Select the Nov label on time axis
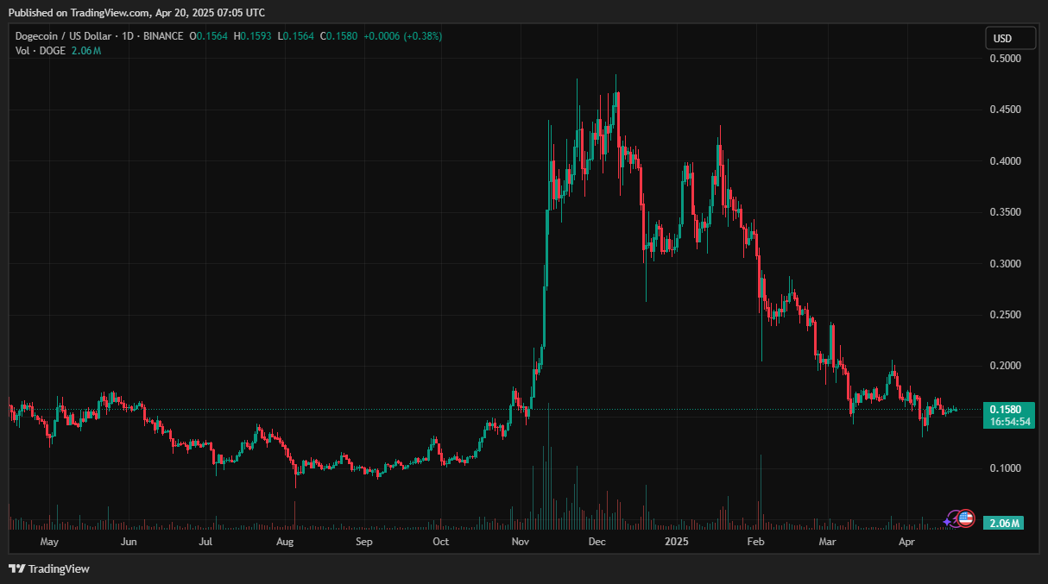Image resolution: width=1048 pixels, height=584 pixels. point(521,543)
